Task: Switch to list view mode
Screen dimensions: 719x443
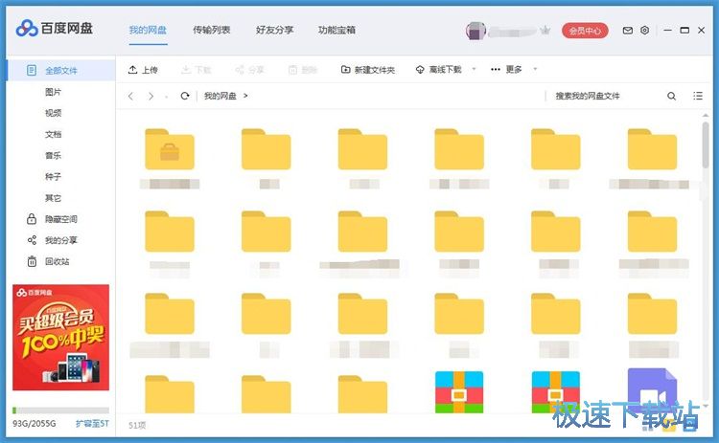Action: 698,96
